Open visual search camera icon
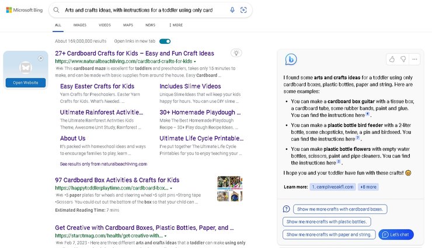 click(243, 10)
